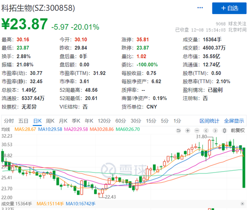249x210 pixels.
Task: Move chart right with right chevron icon
Action: tap(215, 131)
